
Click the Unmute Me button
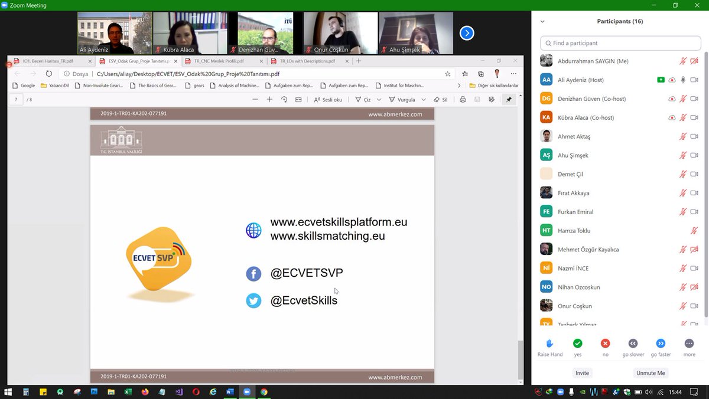pos(651,373)
